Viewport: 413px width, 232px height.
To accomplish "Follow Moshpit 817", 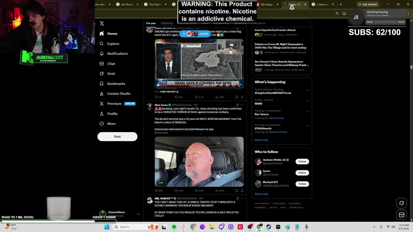I will click(302, 184).
